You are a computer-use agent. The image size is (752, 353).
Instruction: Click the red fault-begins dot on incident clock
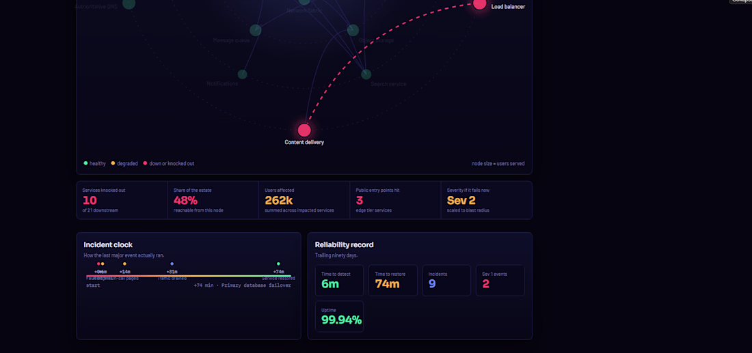99,264
